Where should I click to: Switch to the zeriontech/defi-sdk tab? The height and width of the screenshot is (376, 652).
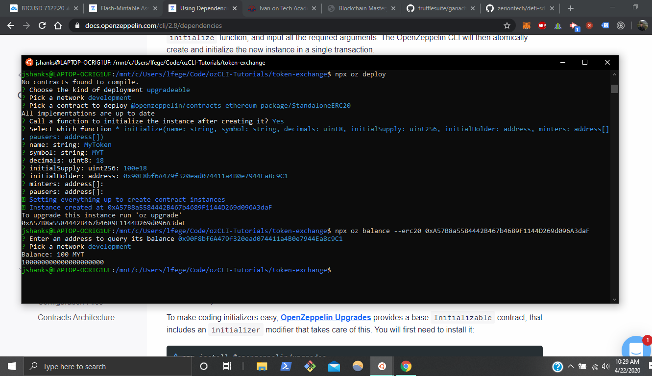click(521, 8)
